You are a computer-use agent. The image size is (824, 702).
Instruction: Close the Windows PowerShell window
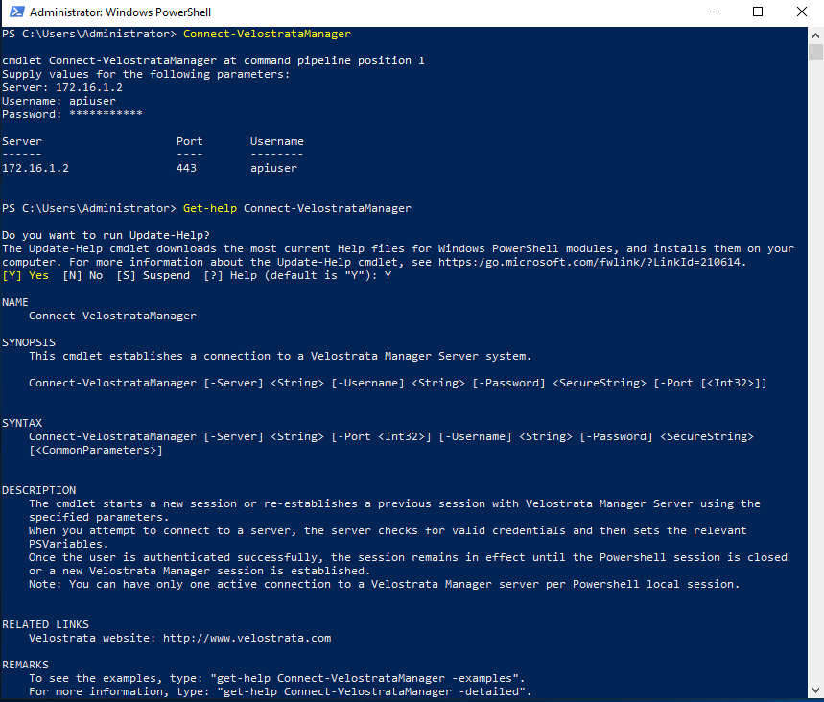point(801,12)
